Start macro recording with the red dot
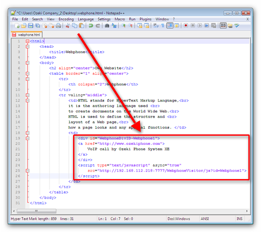This screenshot has height=232, width=261. [x=186, y=26]
